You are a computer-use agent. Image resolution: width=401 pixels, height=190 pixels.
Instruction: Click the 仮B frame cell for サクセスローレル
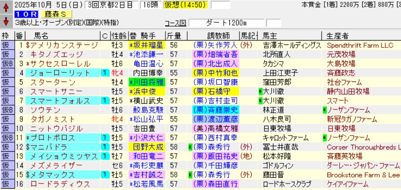click(7, 64)
